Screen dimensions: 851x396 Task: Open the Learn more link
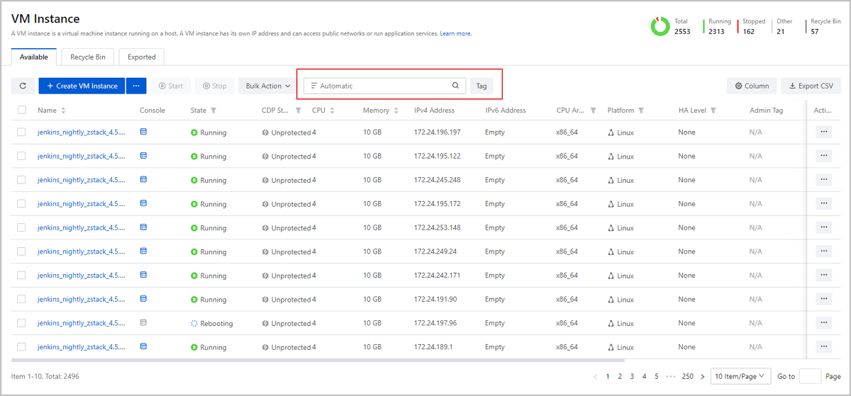point(455,33)
